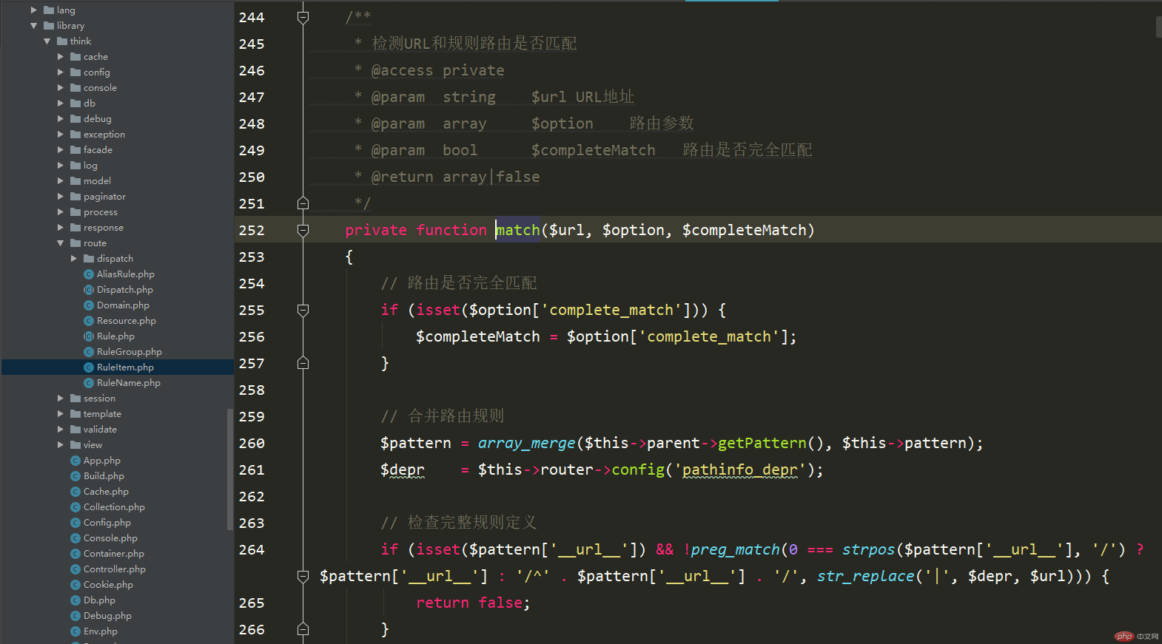Fold the if block on wrapped line 264
The image size is (1162, 644).
click(x=303, y=576)
